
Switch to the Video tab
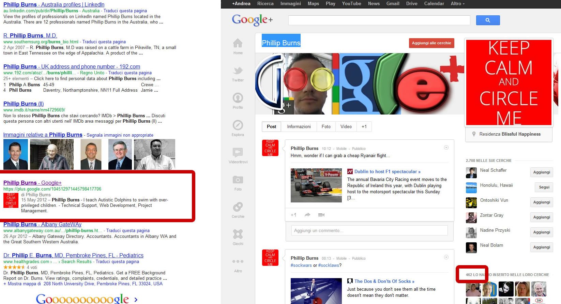346,127
